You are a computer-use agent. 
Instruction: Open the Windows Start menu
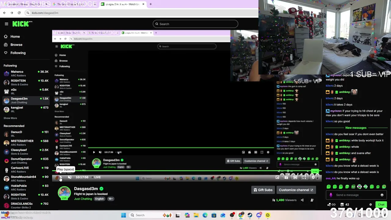[123, 215]
